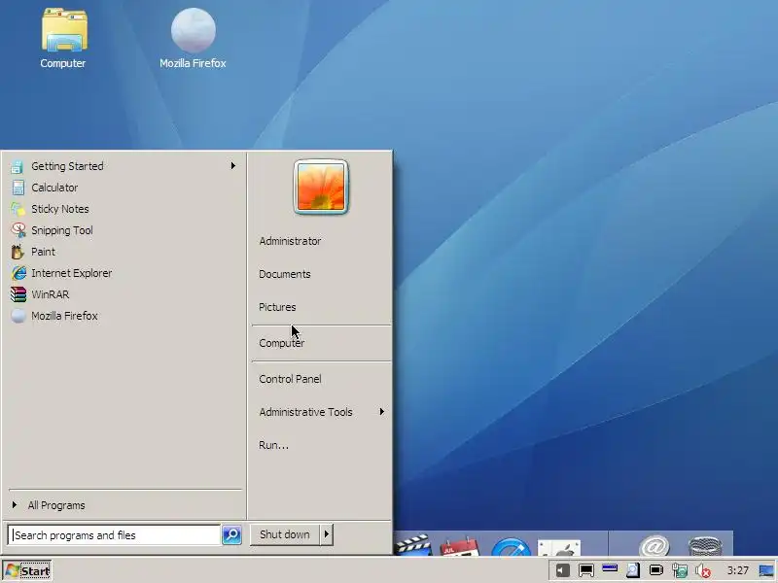Click the gray speaker tray icon

click(x=563, y=570)
